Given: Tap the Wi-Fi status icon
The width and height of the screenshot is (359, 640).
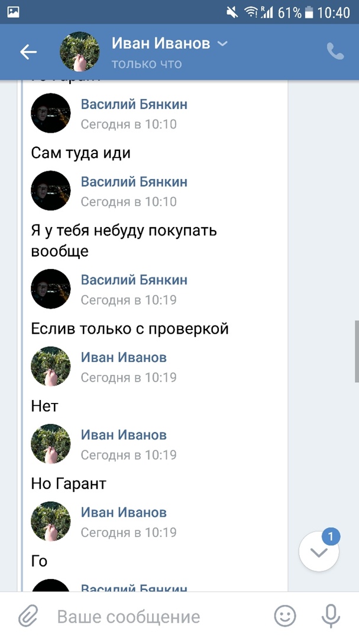Looking at the screenshot, I should [251, 12].
